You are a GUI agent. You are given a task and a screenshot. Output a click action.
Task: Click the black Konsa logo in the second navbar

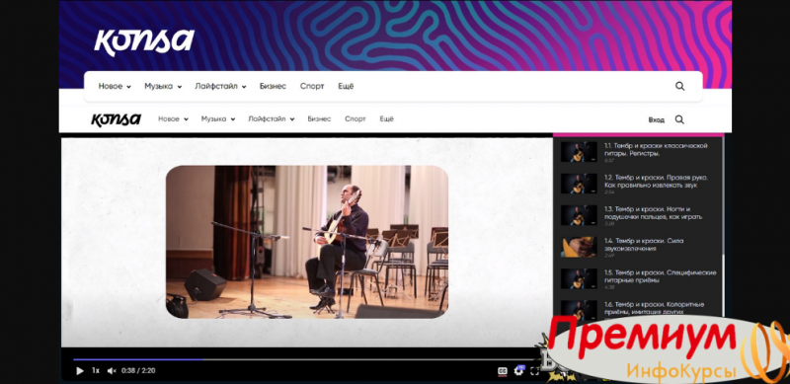tap(116, 119)
